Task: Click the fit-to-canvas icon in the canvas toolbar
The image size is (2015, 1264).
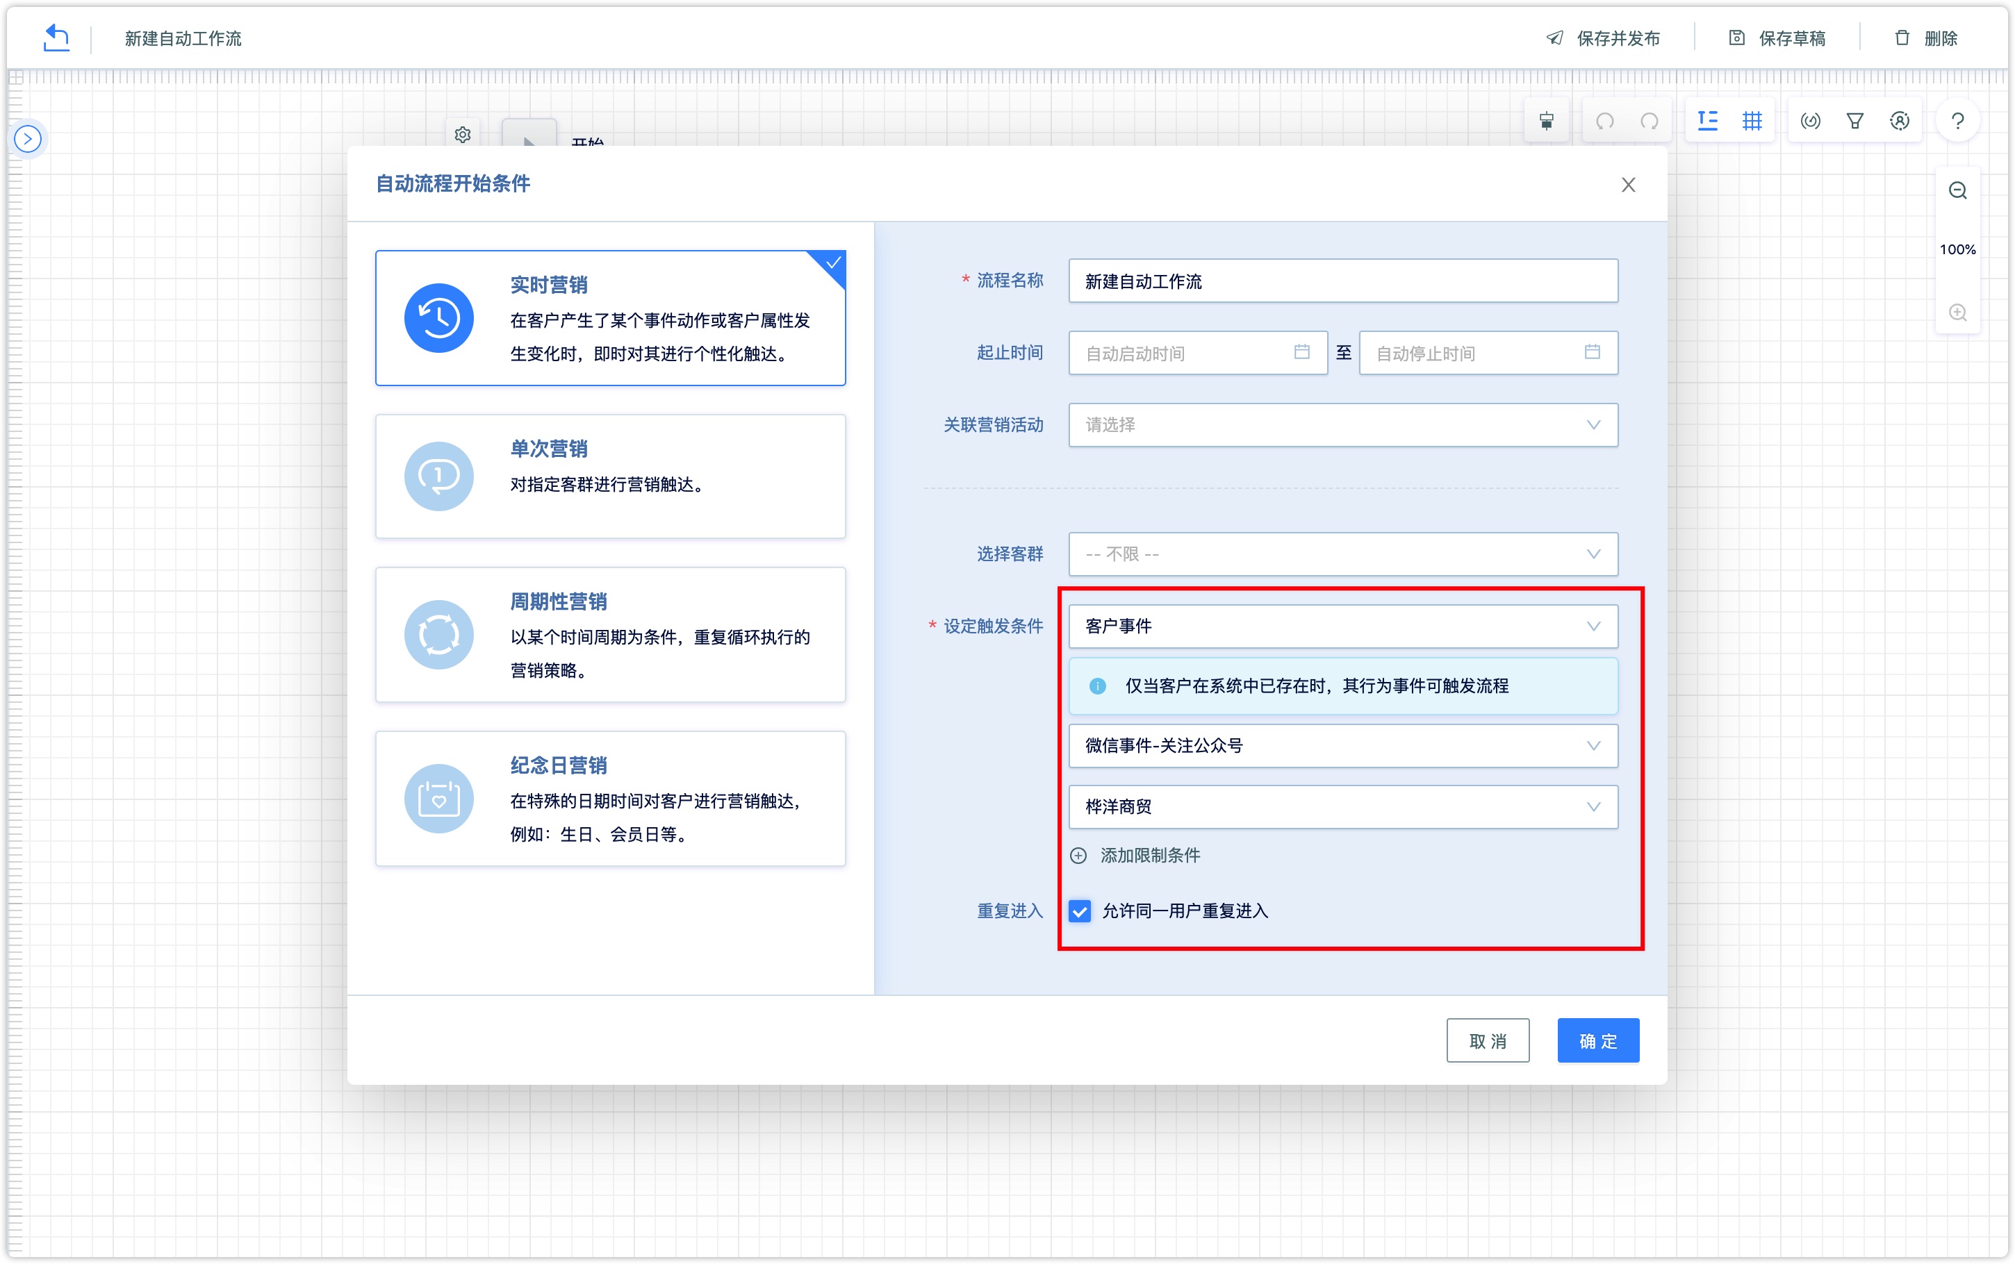Action: [x=1547, y=122]
